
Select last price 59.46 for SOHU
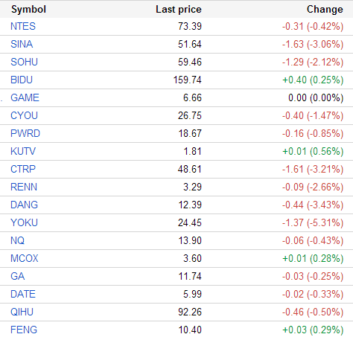190,62
